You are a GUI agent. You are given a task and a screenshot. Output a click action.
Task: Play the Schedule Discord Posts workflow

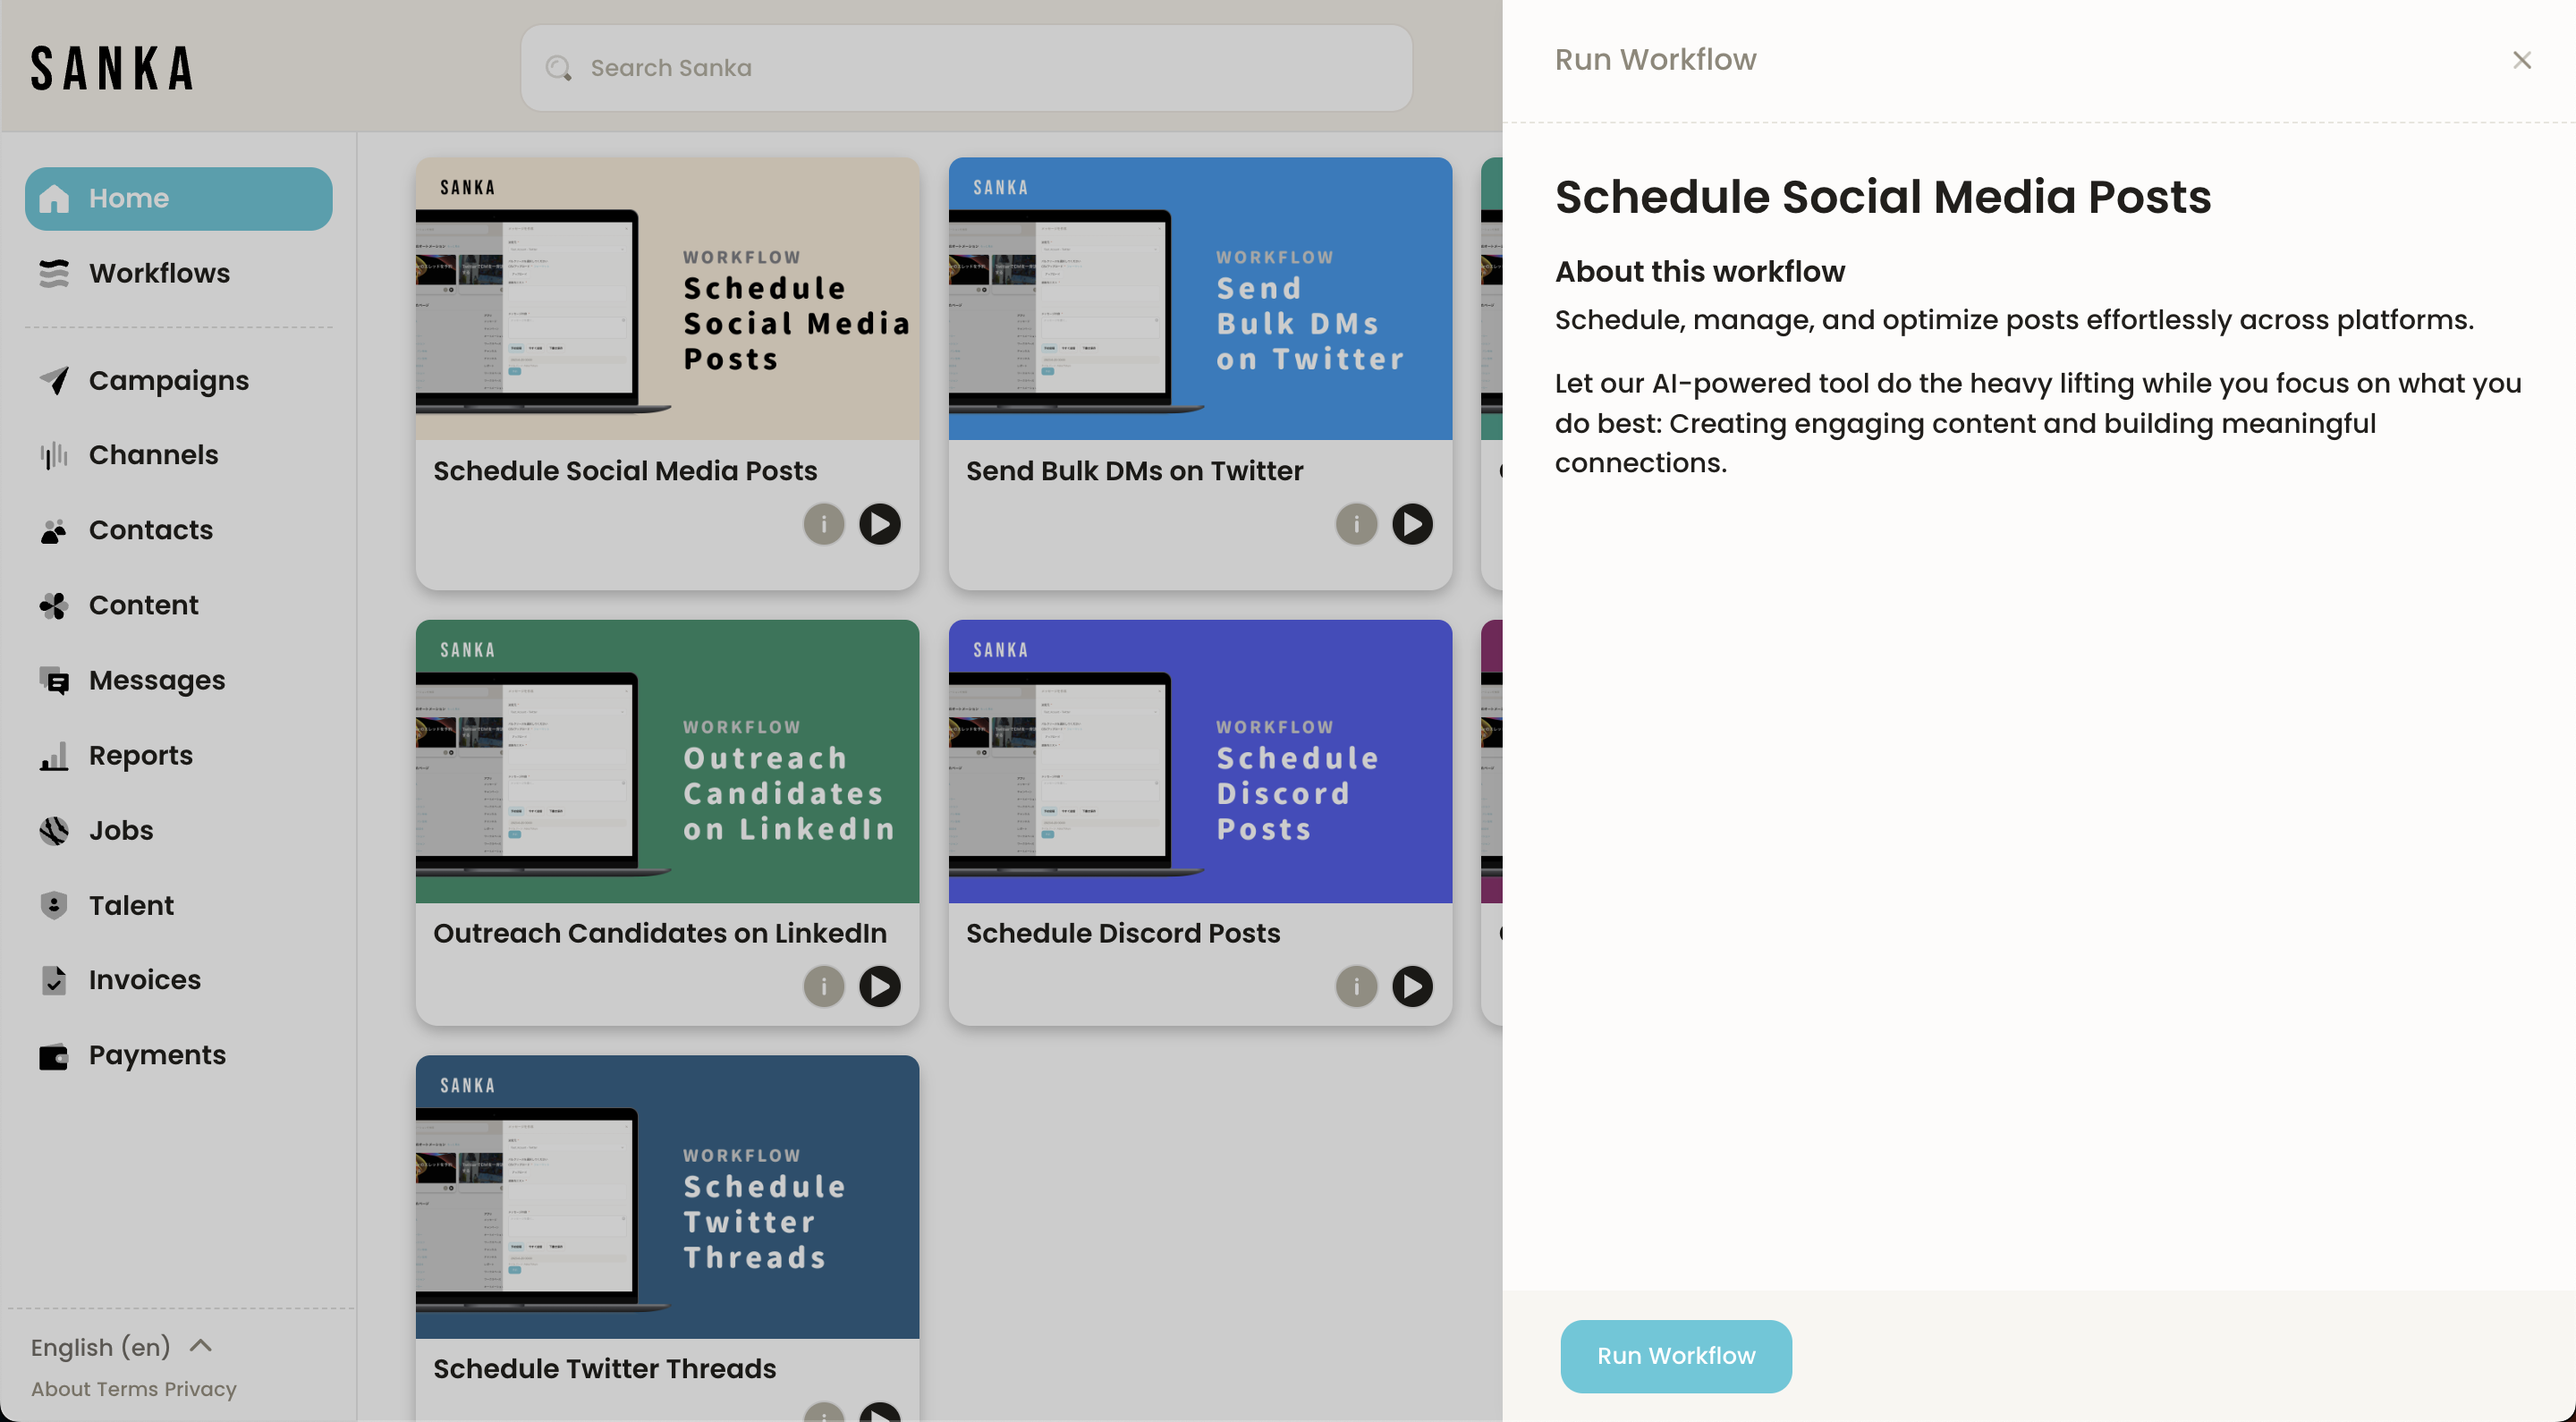[1411, 987]
